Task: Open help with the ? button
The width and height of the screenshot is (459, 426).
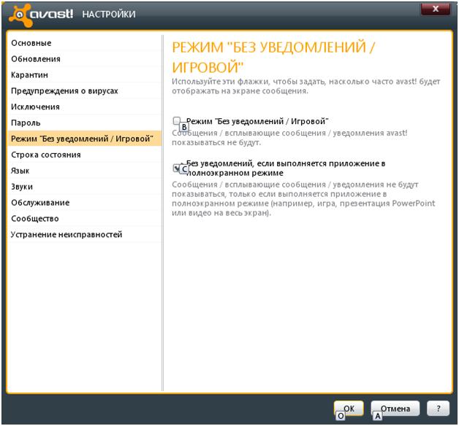Action: 439,408
